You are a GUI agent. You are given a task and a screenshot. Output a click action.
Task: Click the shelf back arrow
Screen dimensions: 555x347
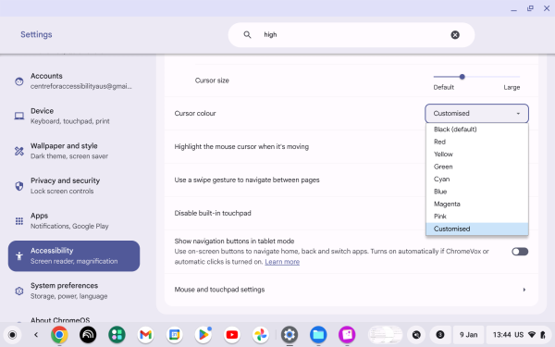(36, 335)
